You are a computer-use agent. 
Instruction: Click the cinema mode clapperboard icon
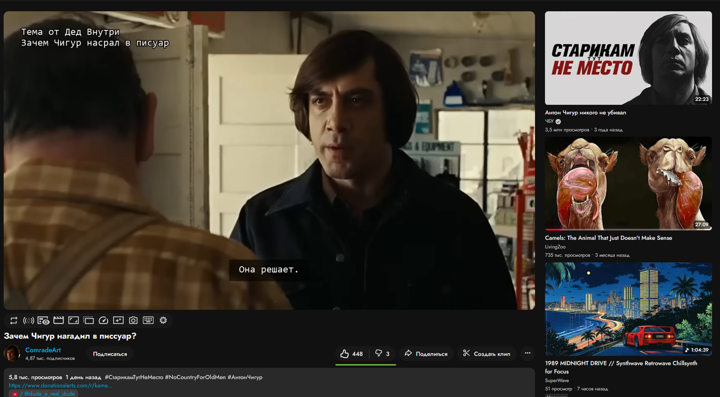pyautogui.click(x=58, y=320)
